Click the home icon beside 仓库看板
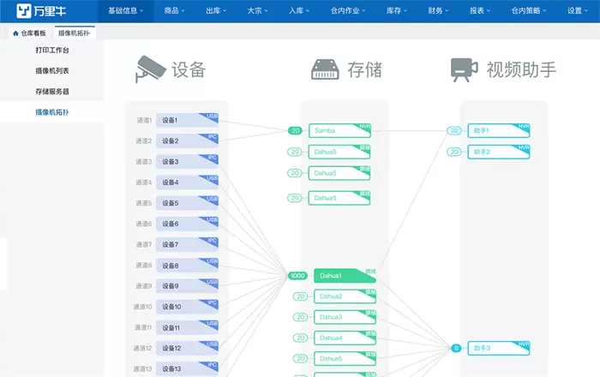Image resolution: width=600 pixels, height=377 pixels. point(15,33)
